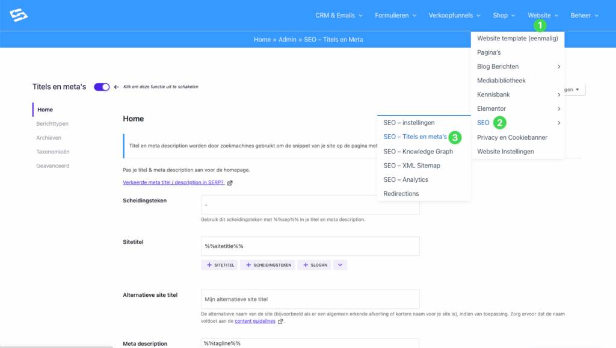The image size is (616, 348).
Task: Toggle the Titels en meta's switch off
Action: click(102, 87)
